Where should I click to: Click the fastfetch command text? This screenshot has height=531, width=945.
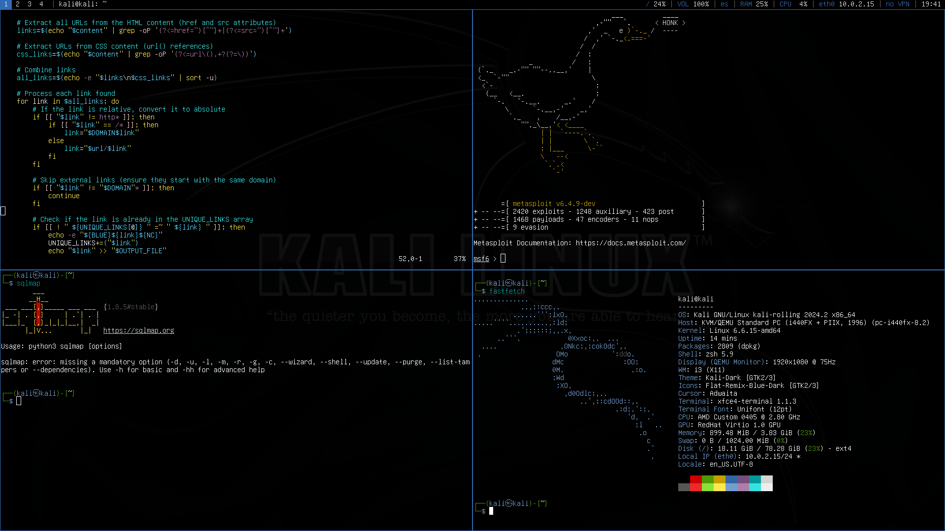click(507, 291)
